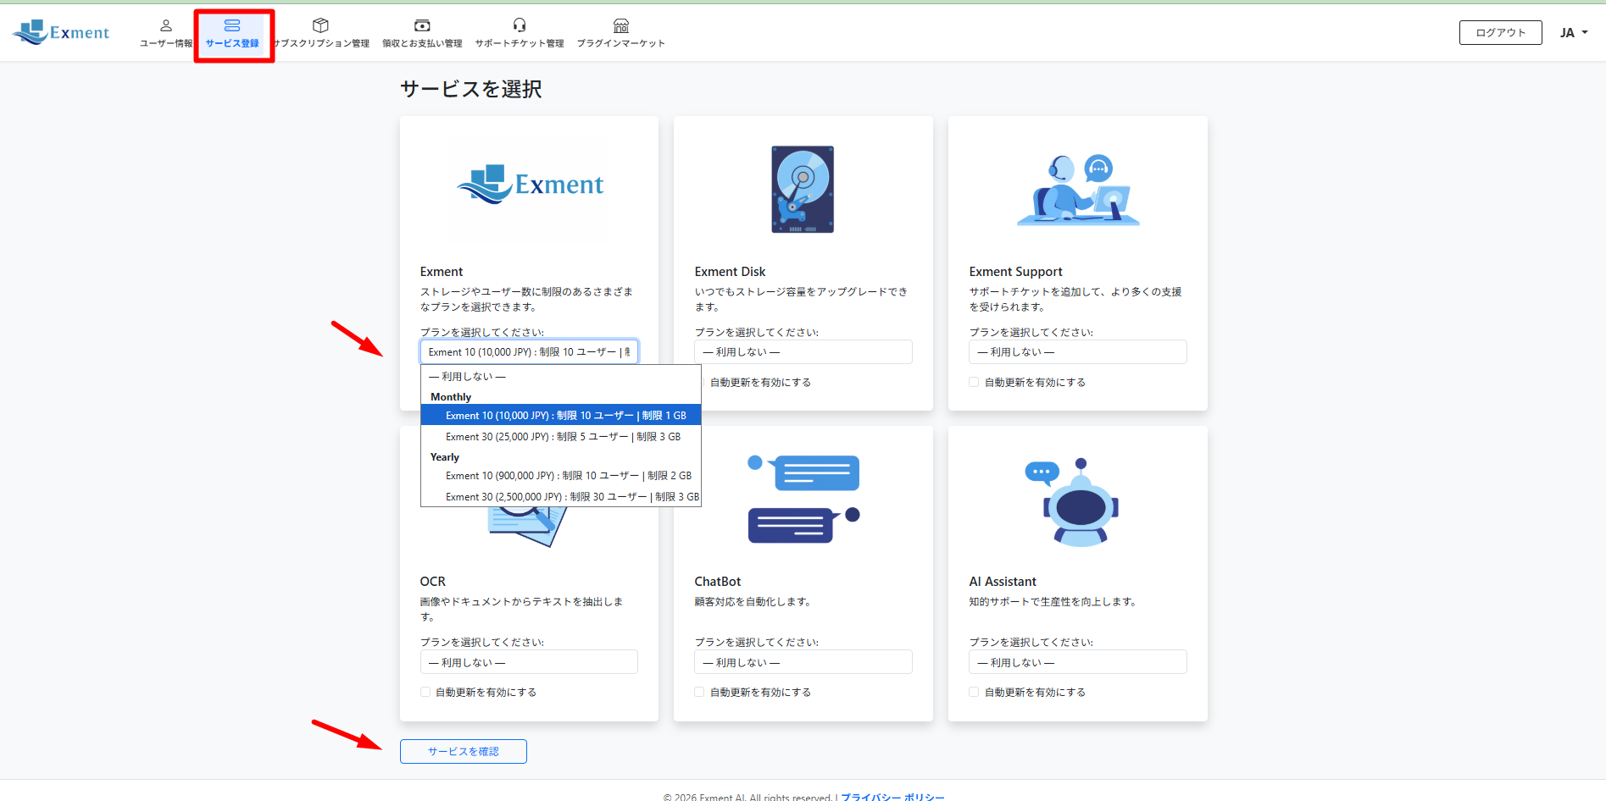
Task: Click the Yearly group label in dropdown
Action: point(445,456)
